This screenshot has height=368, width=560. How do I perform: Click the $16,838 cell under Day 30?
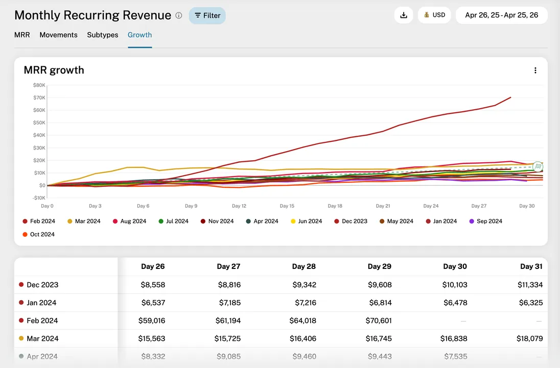454,338
